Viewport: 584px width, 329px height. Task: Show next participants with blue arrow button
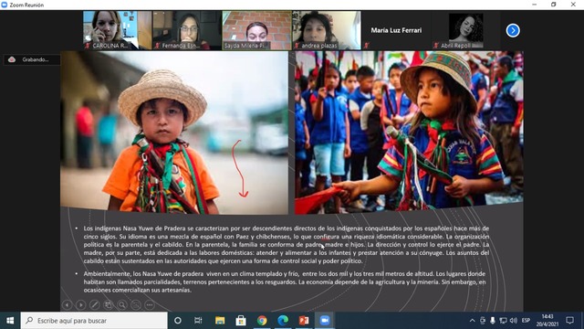[x=513, y=30]
